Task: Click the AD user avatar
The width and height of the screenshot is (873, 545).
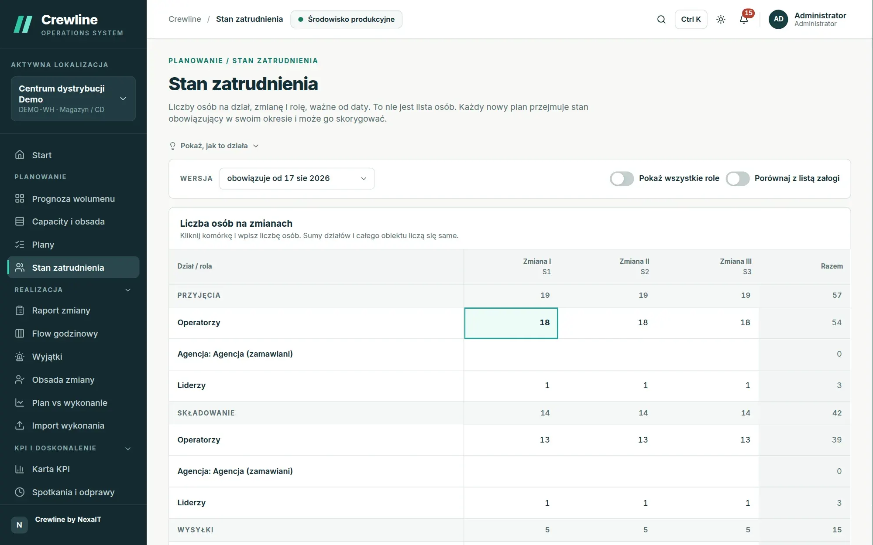Action: click(778, 19)
